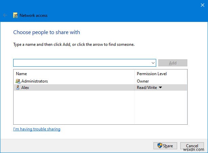Open the Read/Write permission arrow

[161, 88]
